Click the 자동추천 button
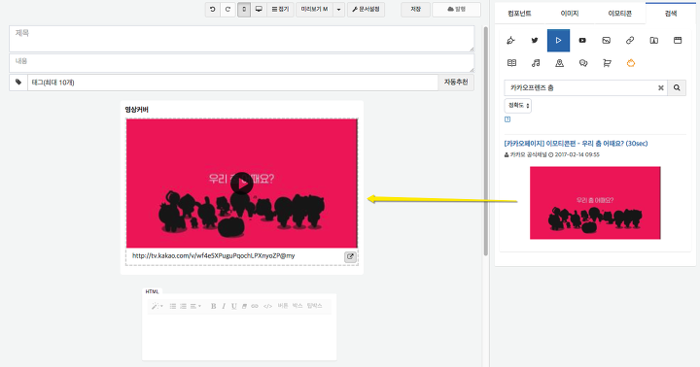 [456, 83]
